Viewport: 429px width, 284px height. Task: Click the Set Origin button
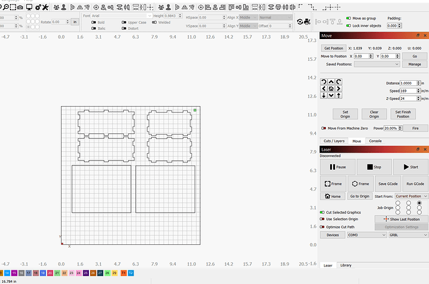click(345, 114)
